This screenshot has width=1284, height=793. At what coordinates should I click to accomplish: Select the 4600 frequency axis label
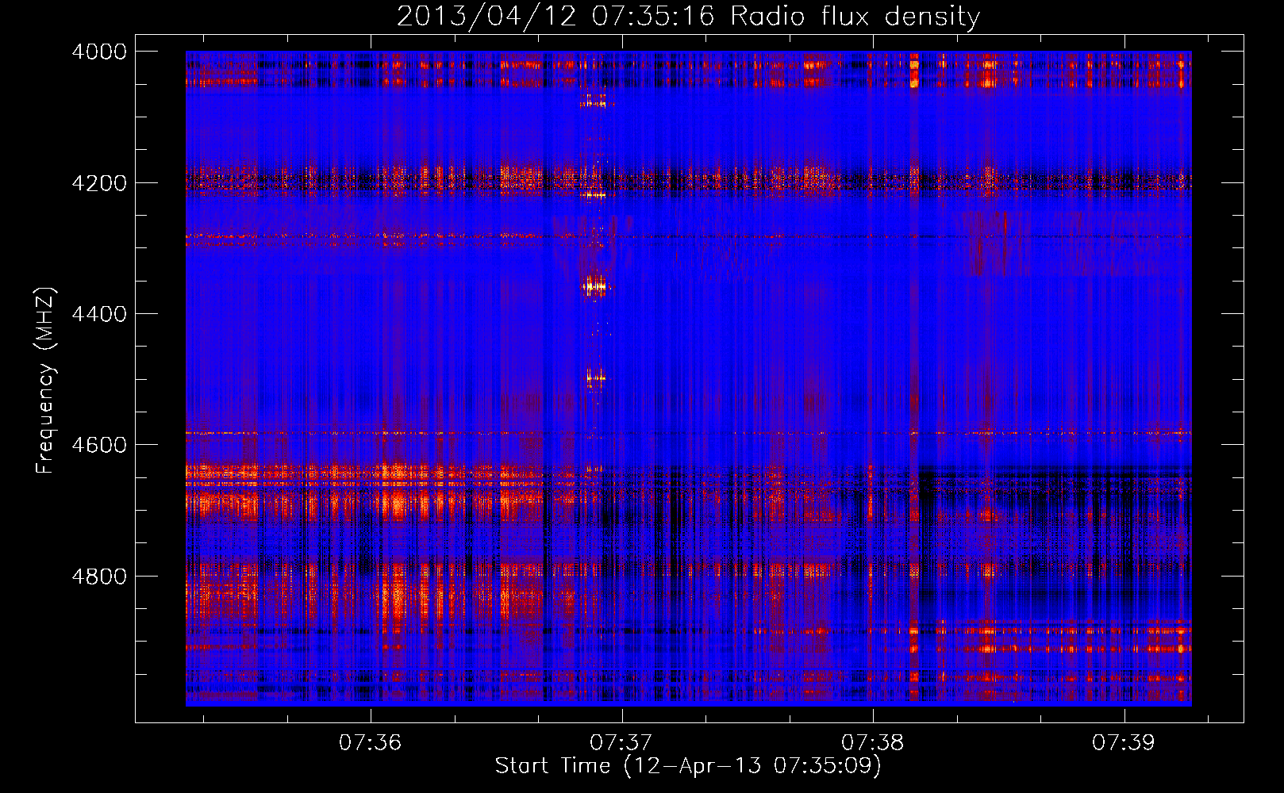point(99,445)
